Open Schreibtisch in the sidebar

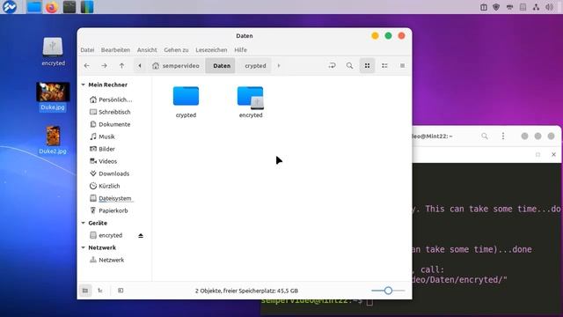[x=110, y=112]
